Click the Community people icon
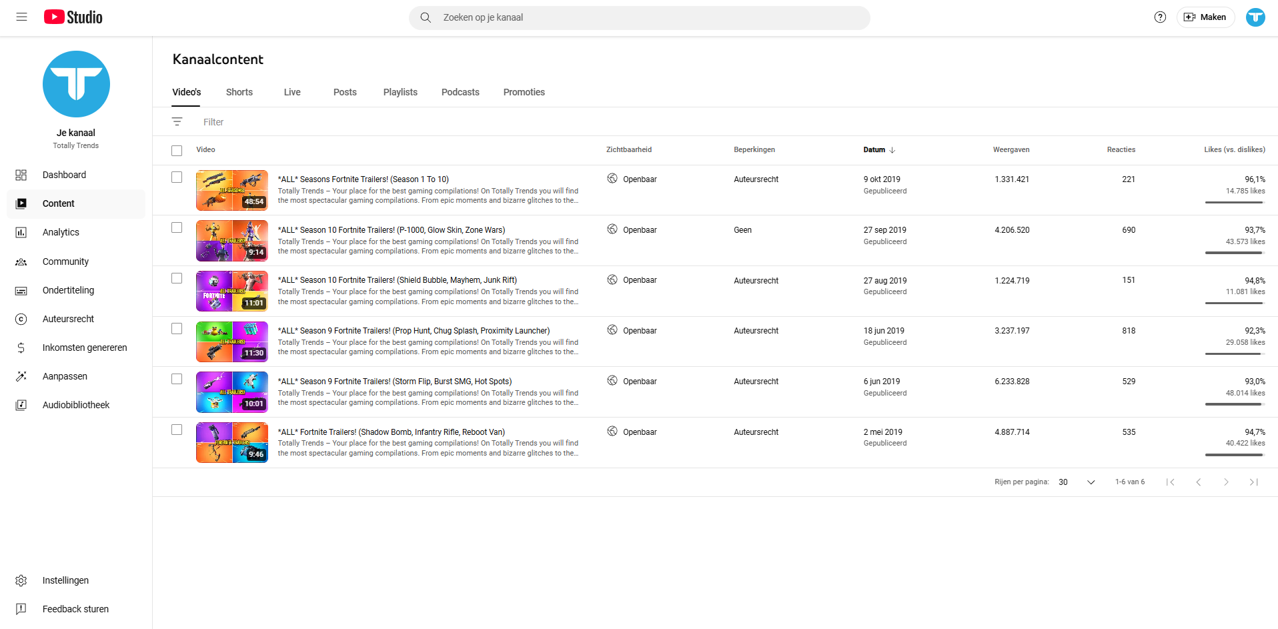 tap(21, 261)
